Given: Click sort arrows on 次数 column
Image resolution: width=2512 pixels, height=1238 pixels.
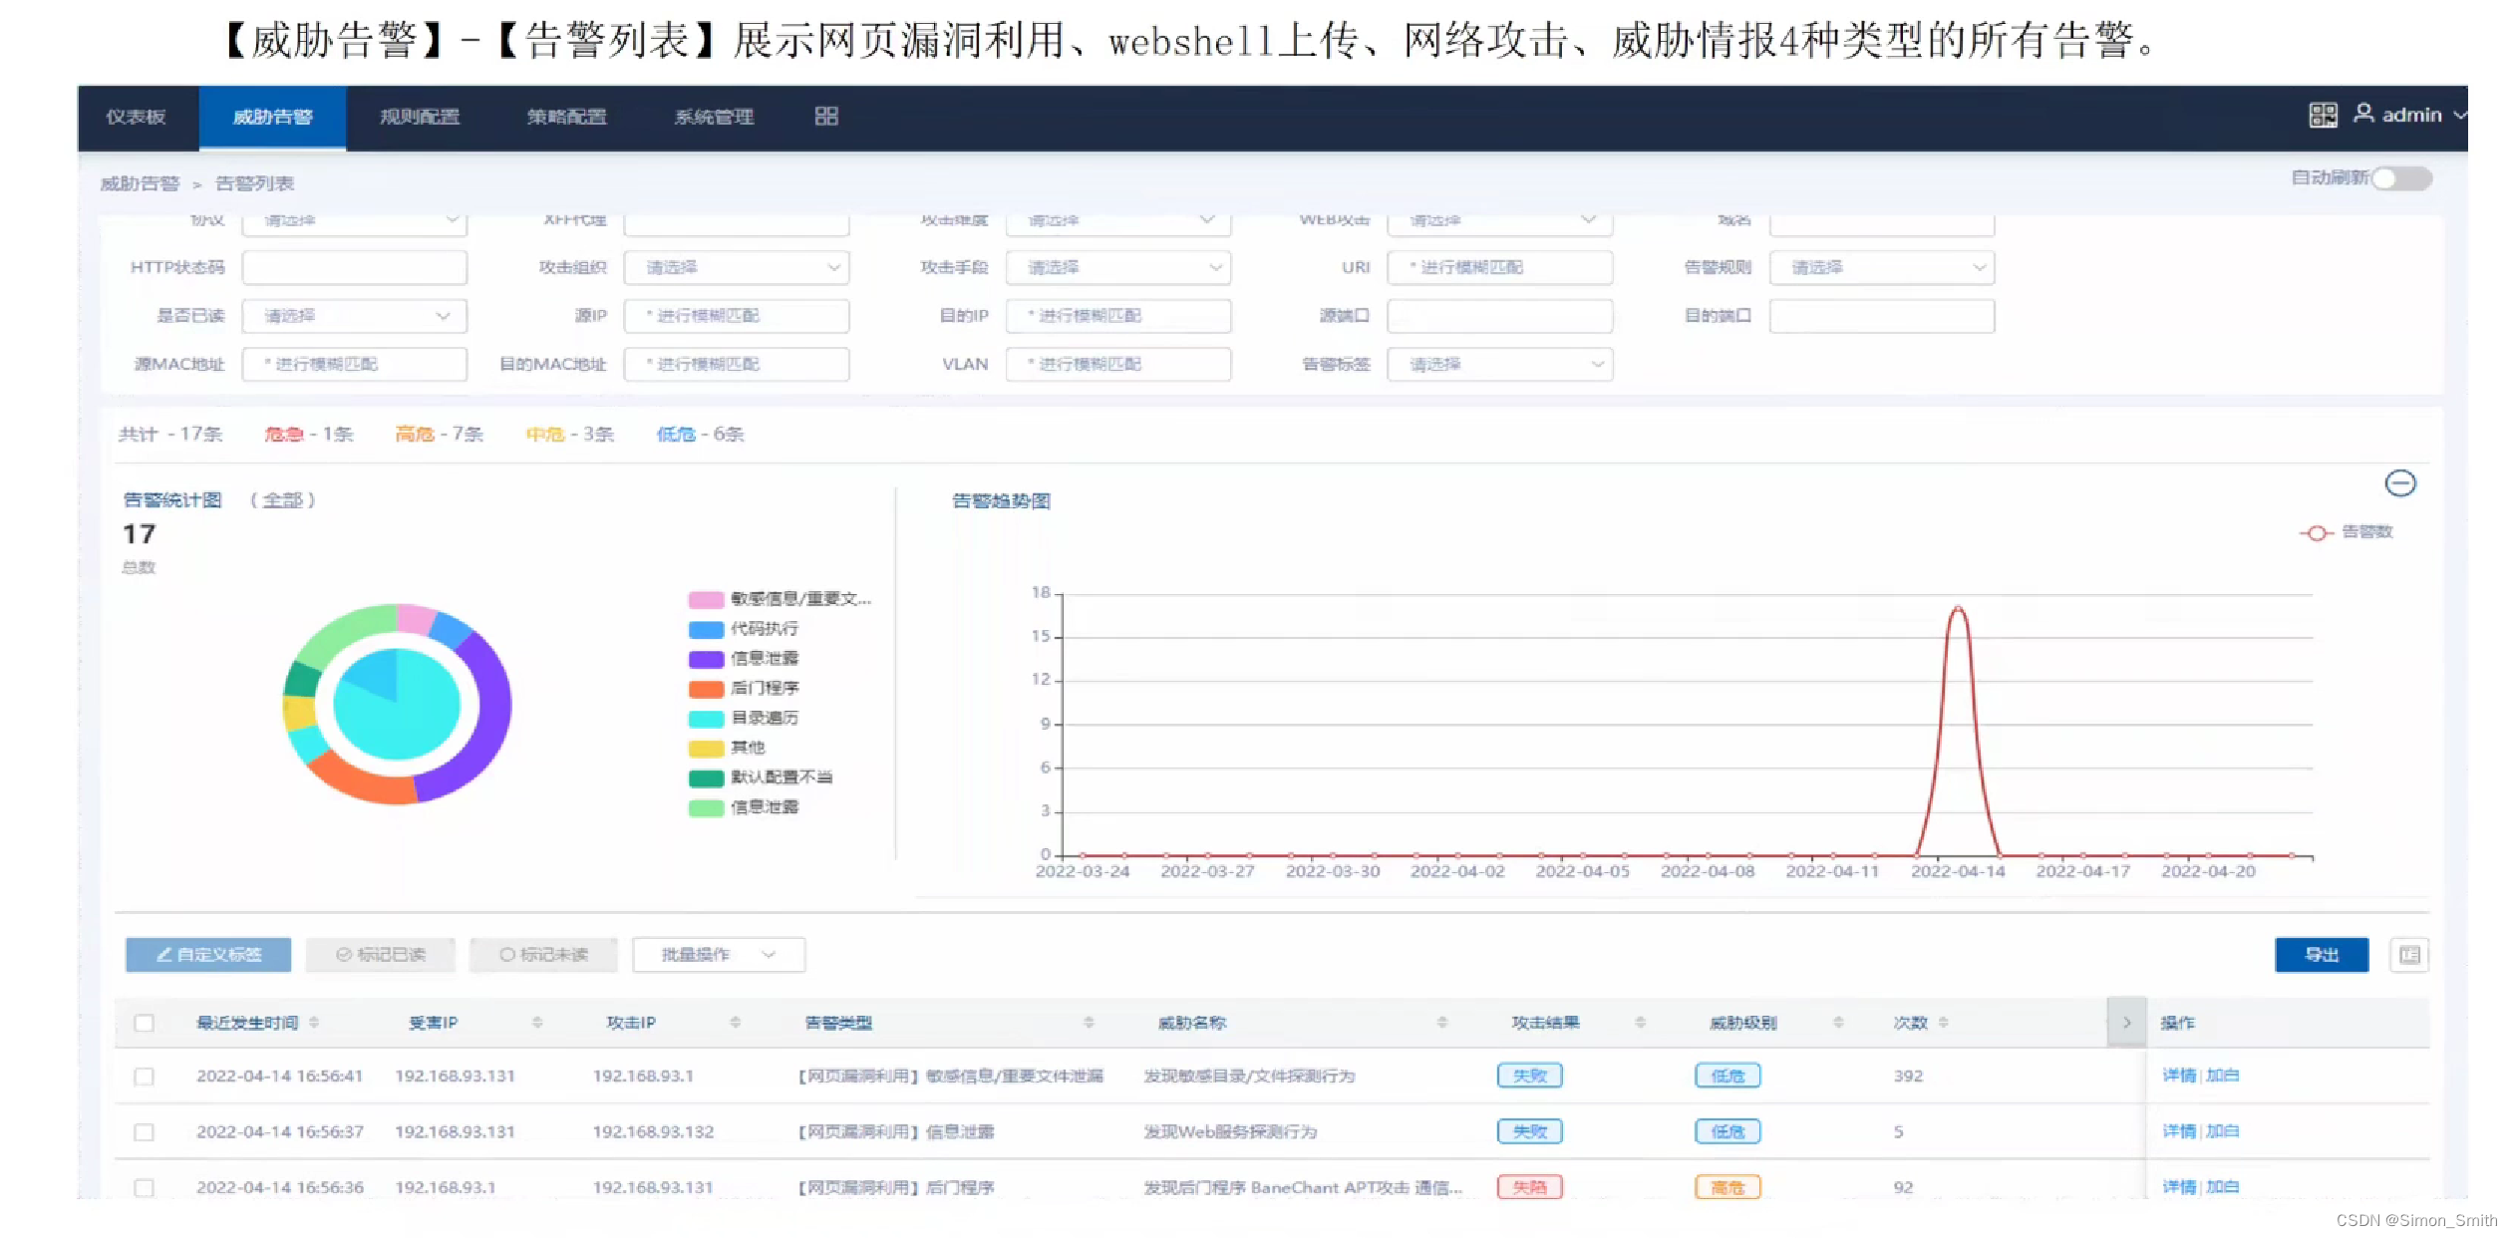Looking at the screenshot, I should coord(1943,1023).
